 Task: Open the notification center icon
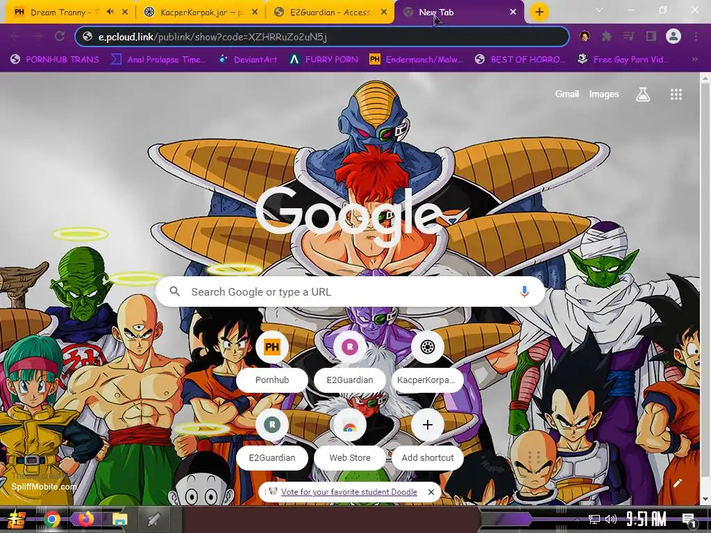point(689,520)
